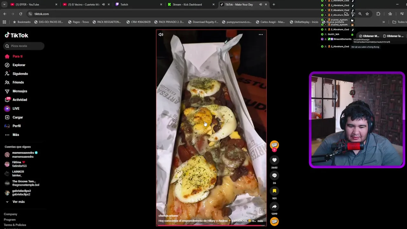Bookmark this page with star icon
407x229 pixels.
[x=367, y=14]
